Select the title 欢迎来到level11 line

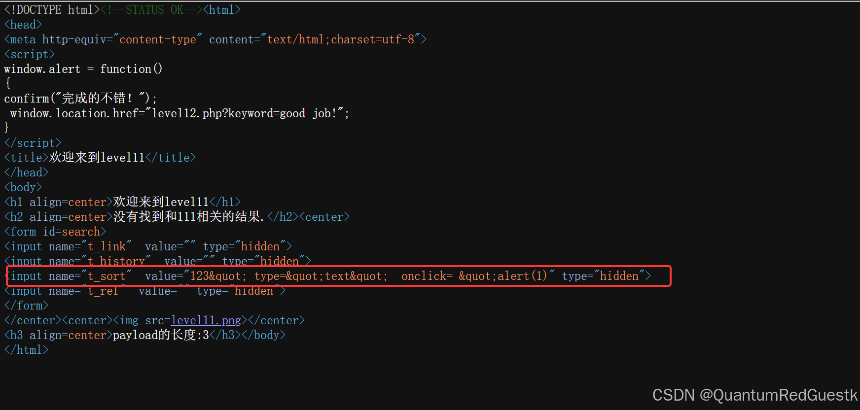click(x=100, y=158)
